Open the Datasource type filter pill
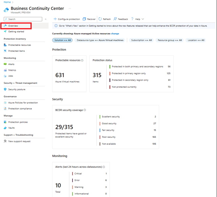 click(x=100, y=40)
